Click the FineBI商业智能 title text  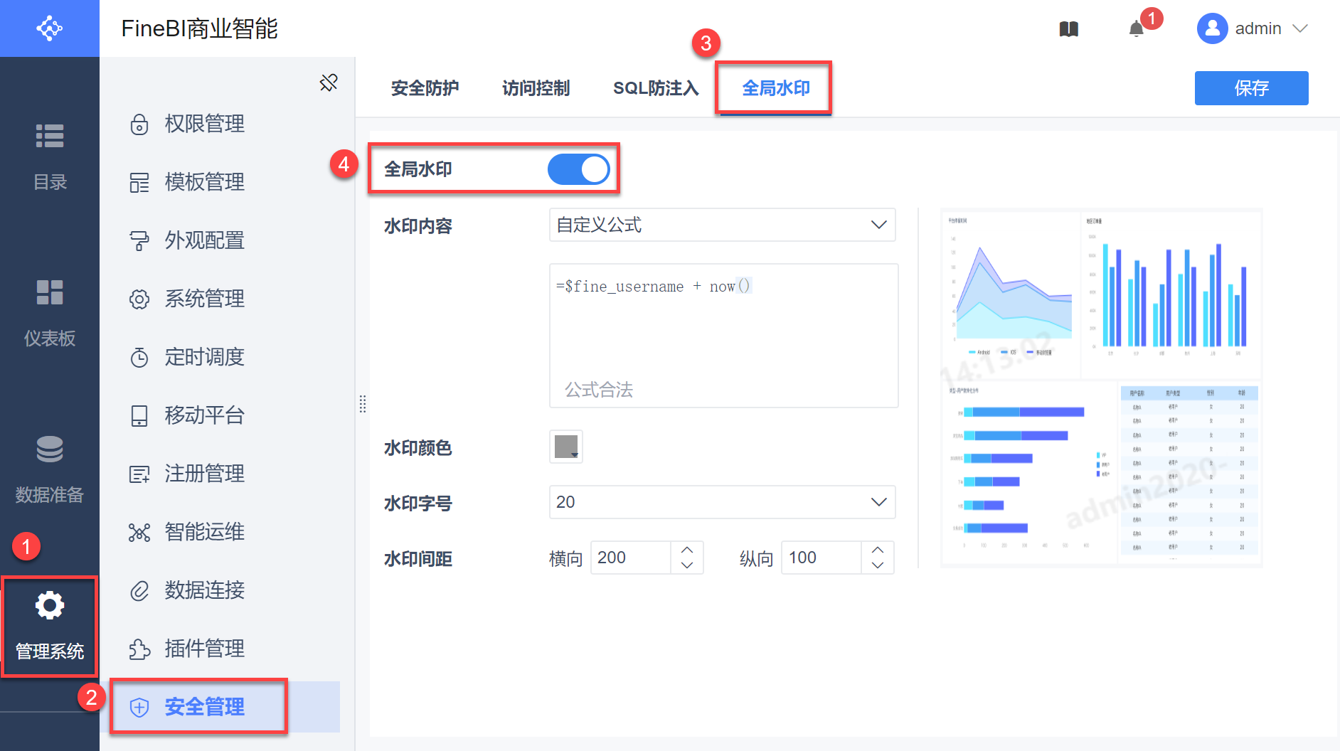click(x=200, y=28)
